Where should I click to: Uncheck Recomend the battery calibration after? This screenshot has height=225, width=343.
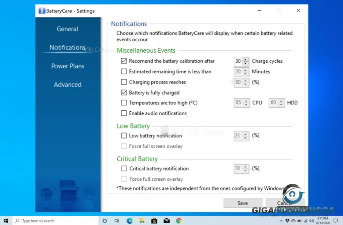[x=124, y=61]
